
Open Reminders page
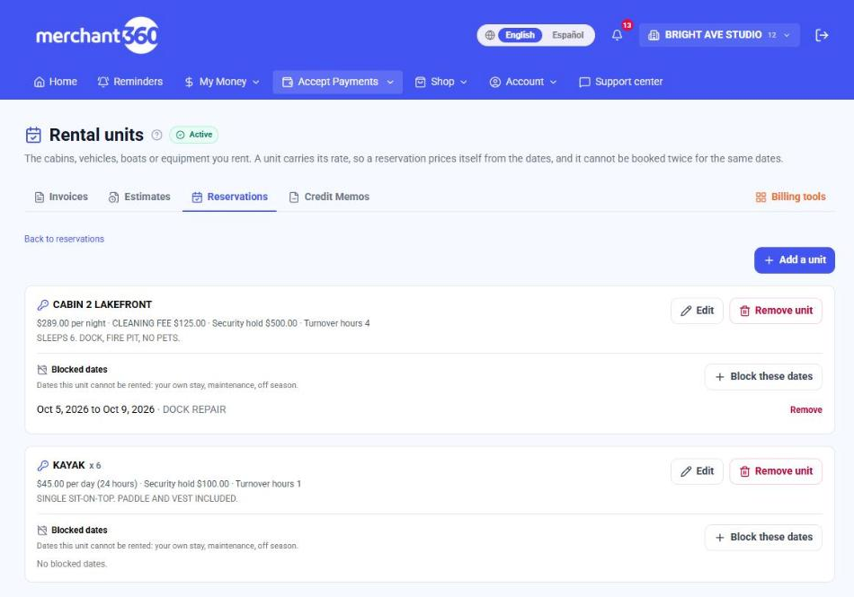[x=130, y=82]
